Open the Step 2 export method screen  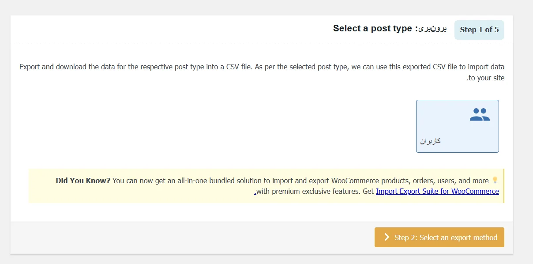tap(439, 237)
